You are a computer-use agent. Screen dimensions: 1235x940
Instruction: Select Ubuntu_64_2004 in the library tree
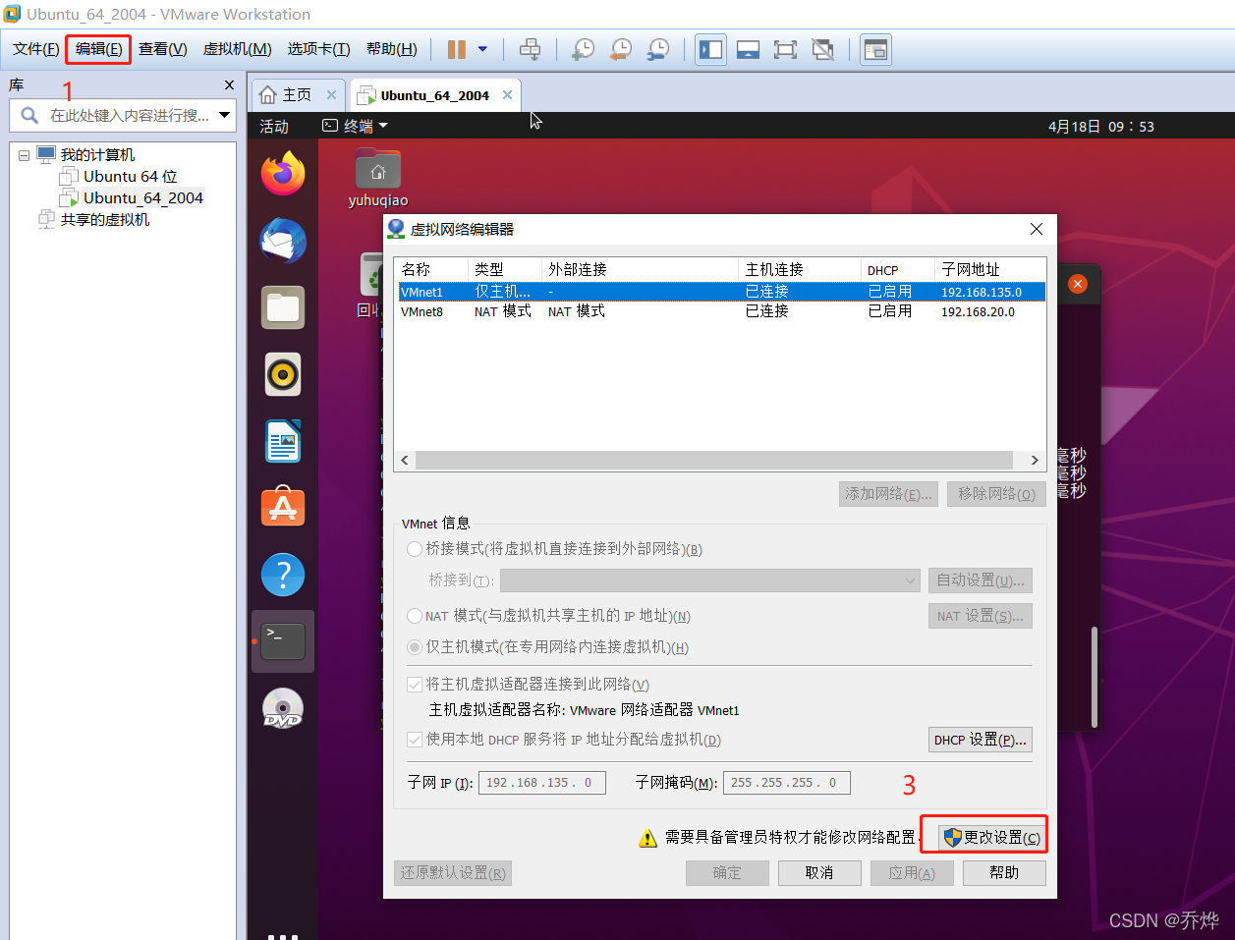tap(142, 198)
